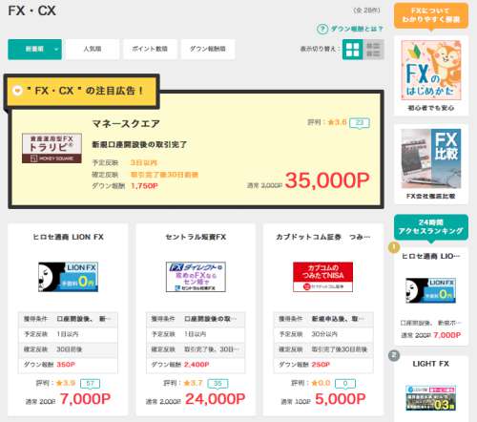Screen dimensions: 477x422
Task: Click 予定反映 30分以内 row in カブドットコム card
Action: (323, 334)
